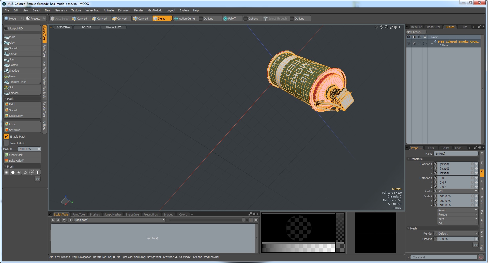Choose the hard round brush tip
488x264 pixels.
[13, 172]
